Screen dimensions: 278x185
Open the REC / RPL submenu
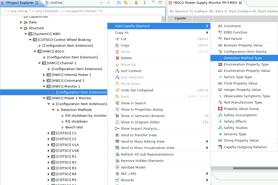click(x=159, y=174)
